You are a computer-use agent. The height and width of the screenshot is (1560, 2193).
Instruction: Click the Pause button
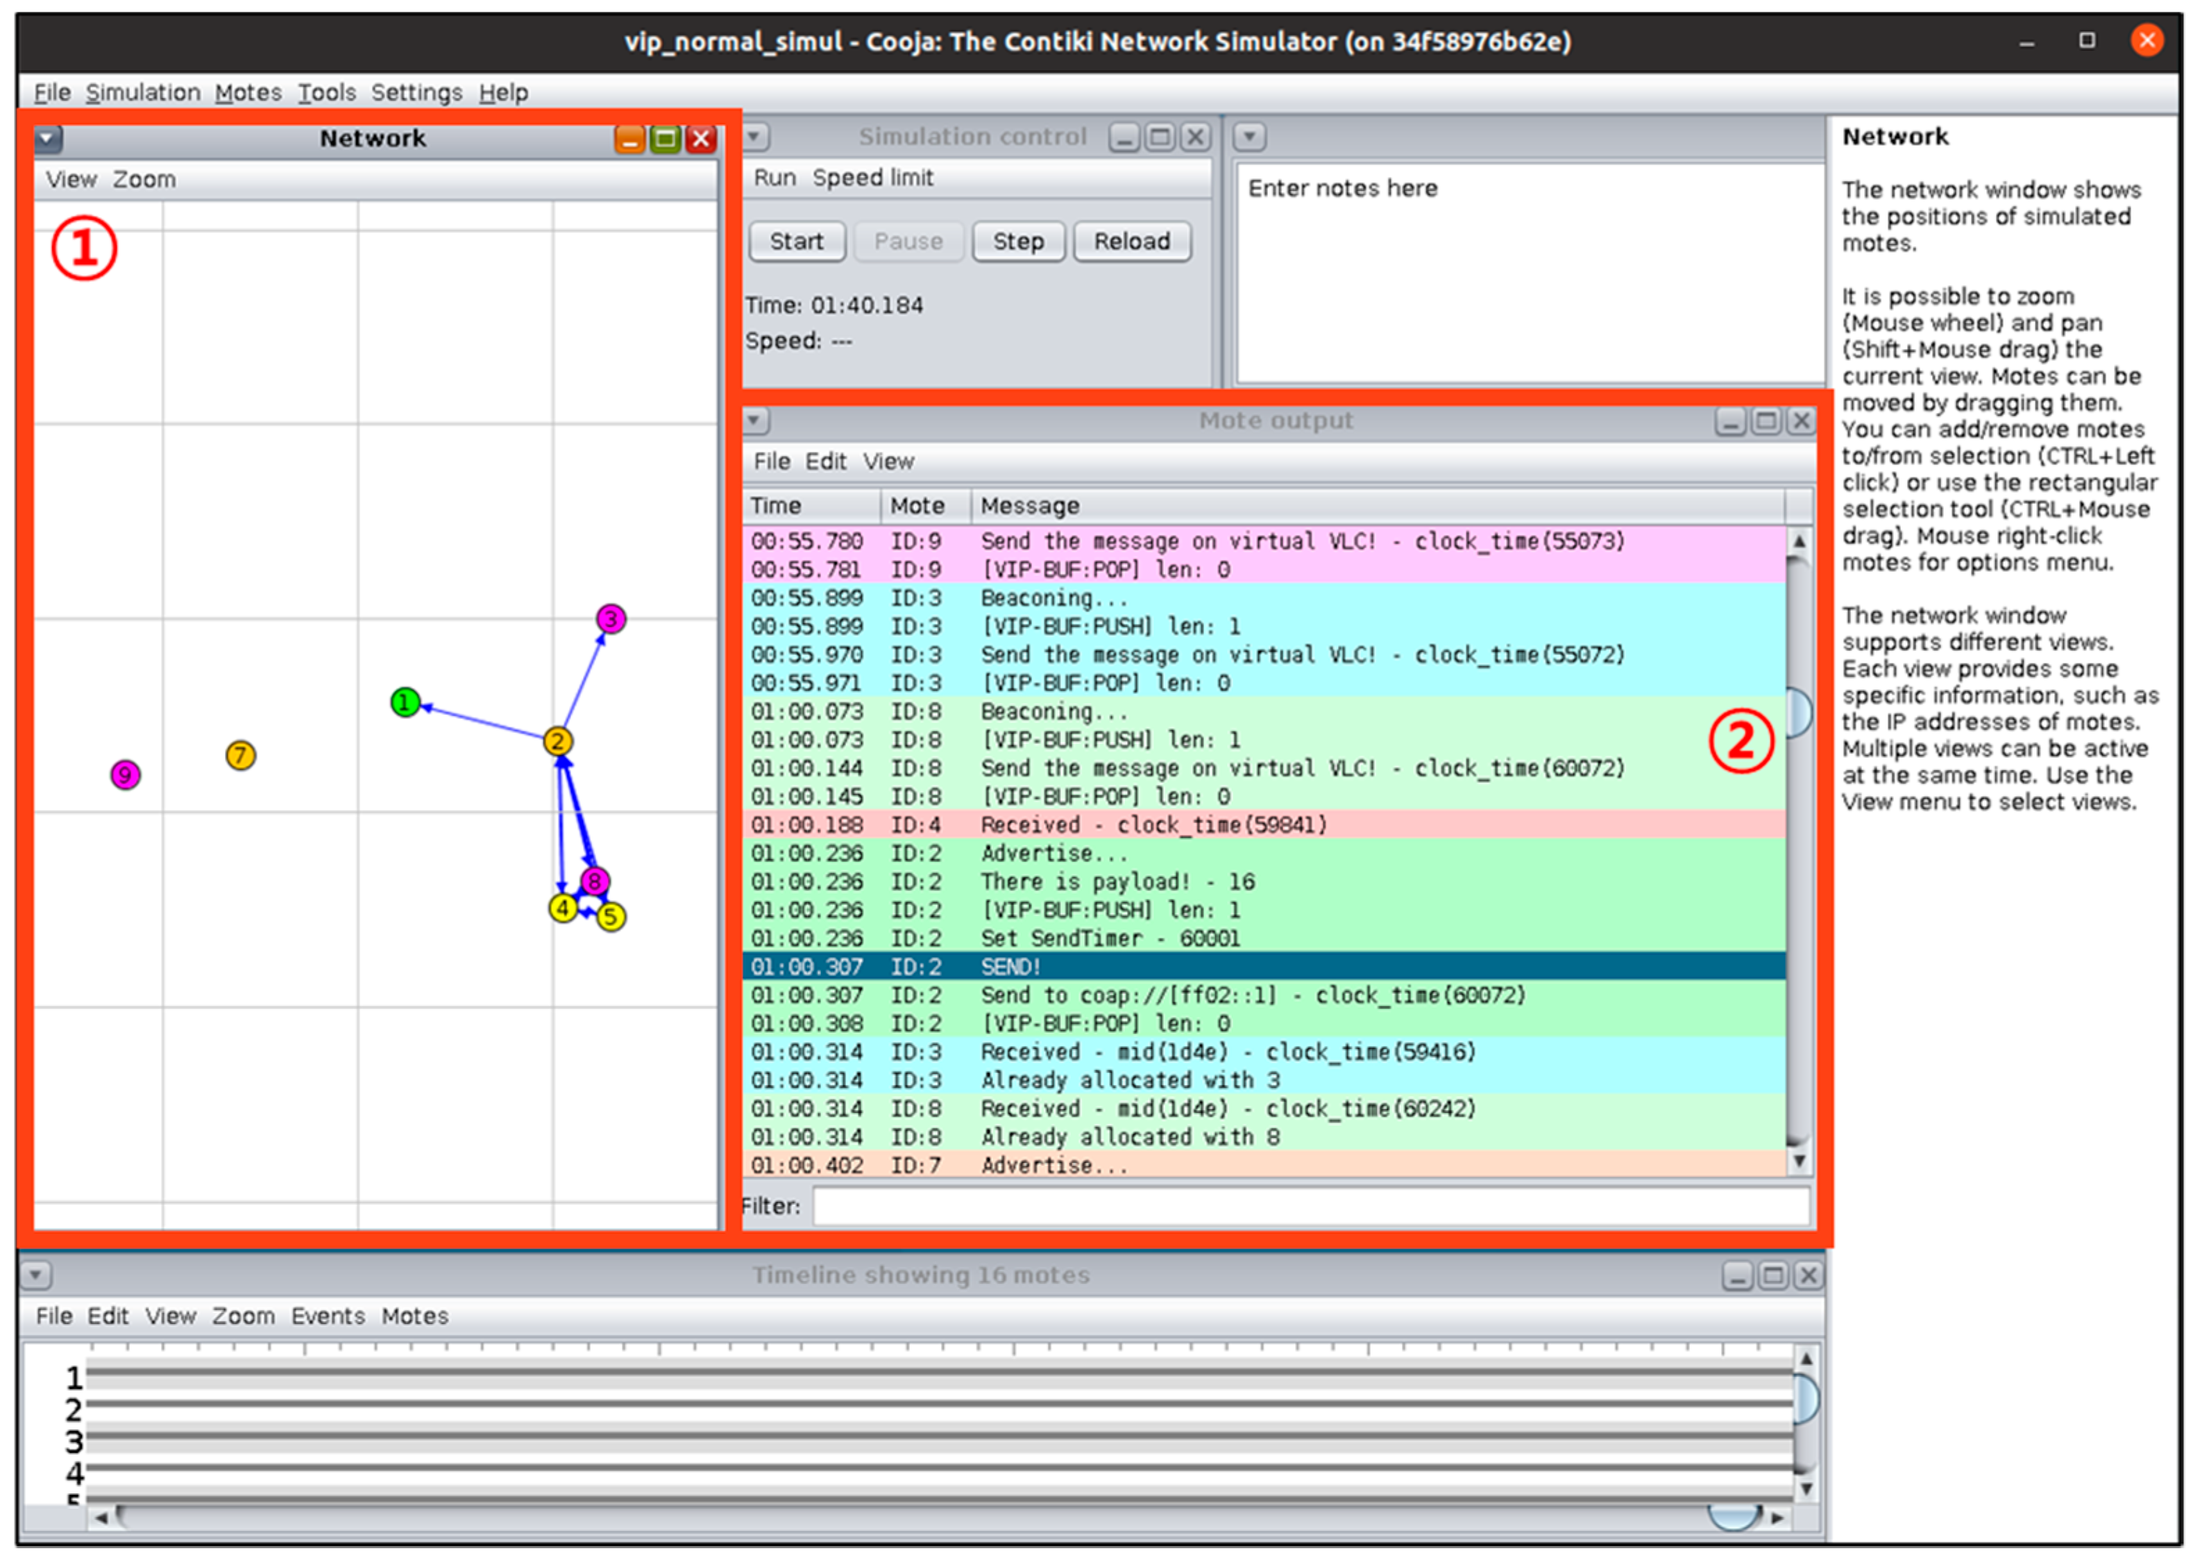(x=908, y=241)
